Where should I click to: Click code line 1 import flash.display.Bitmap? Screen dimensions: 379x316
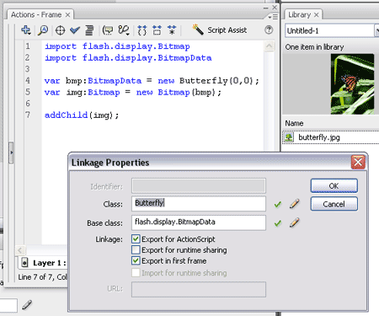click(117, 46)
